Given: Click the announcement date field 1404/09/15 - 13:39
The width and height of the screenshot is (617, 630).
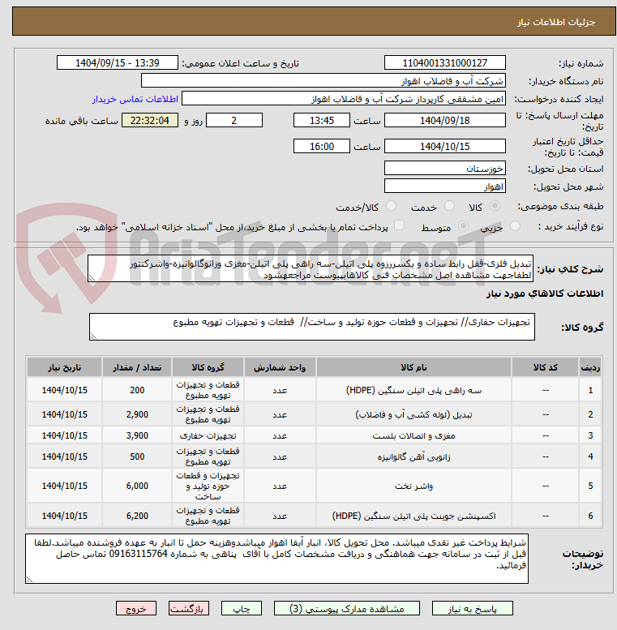Looking at the screenshot, I should (x=118, y=63).
